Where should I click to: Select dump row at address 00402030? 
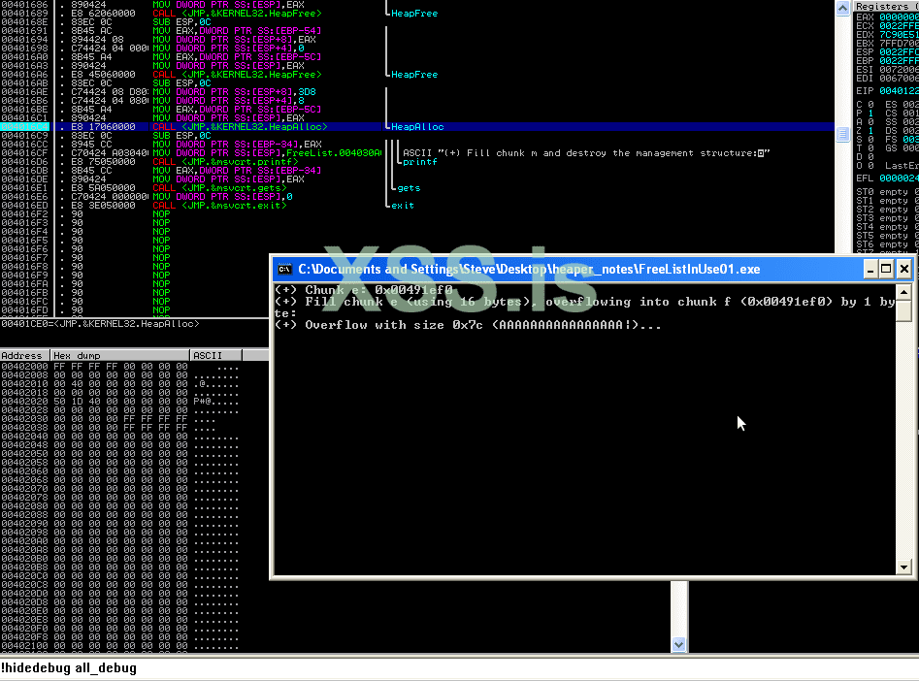pos(120,419)
